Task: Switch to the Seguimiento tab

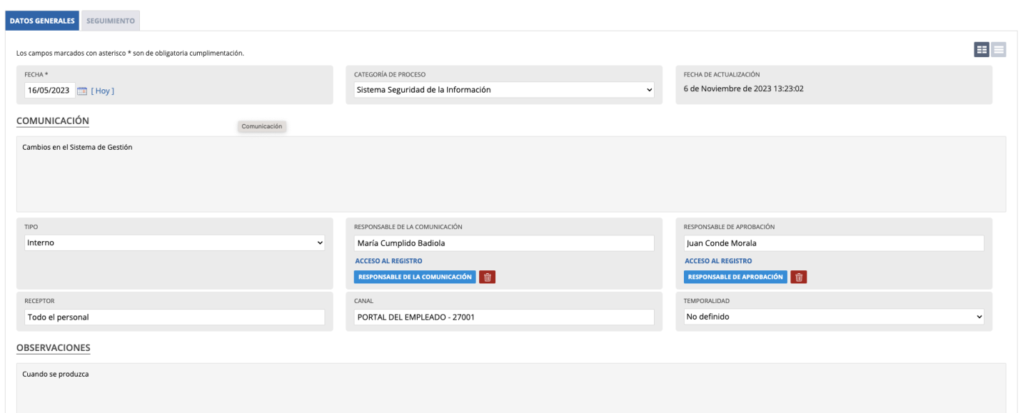Action: (x=111, y=21)
